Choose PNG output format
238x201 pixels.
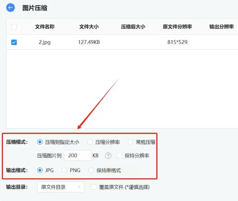tap(64, 170)
